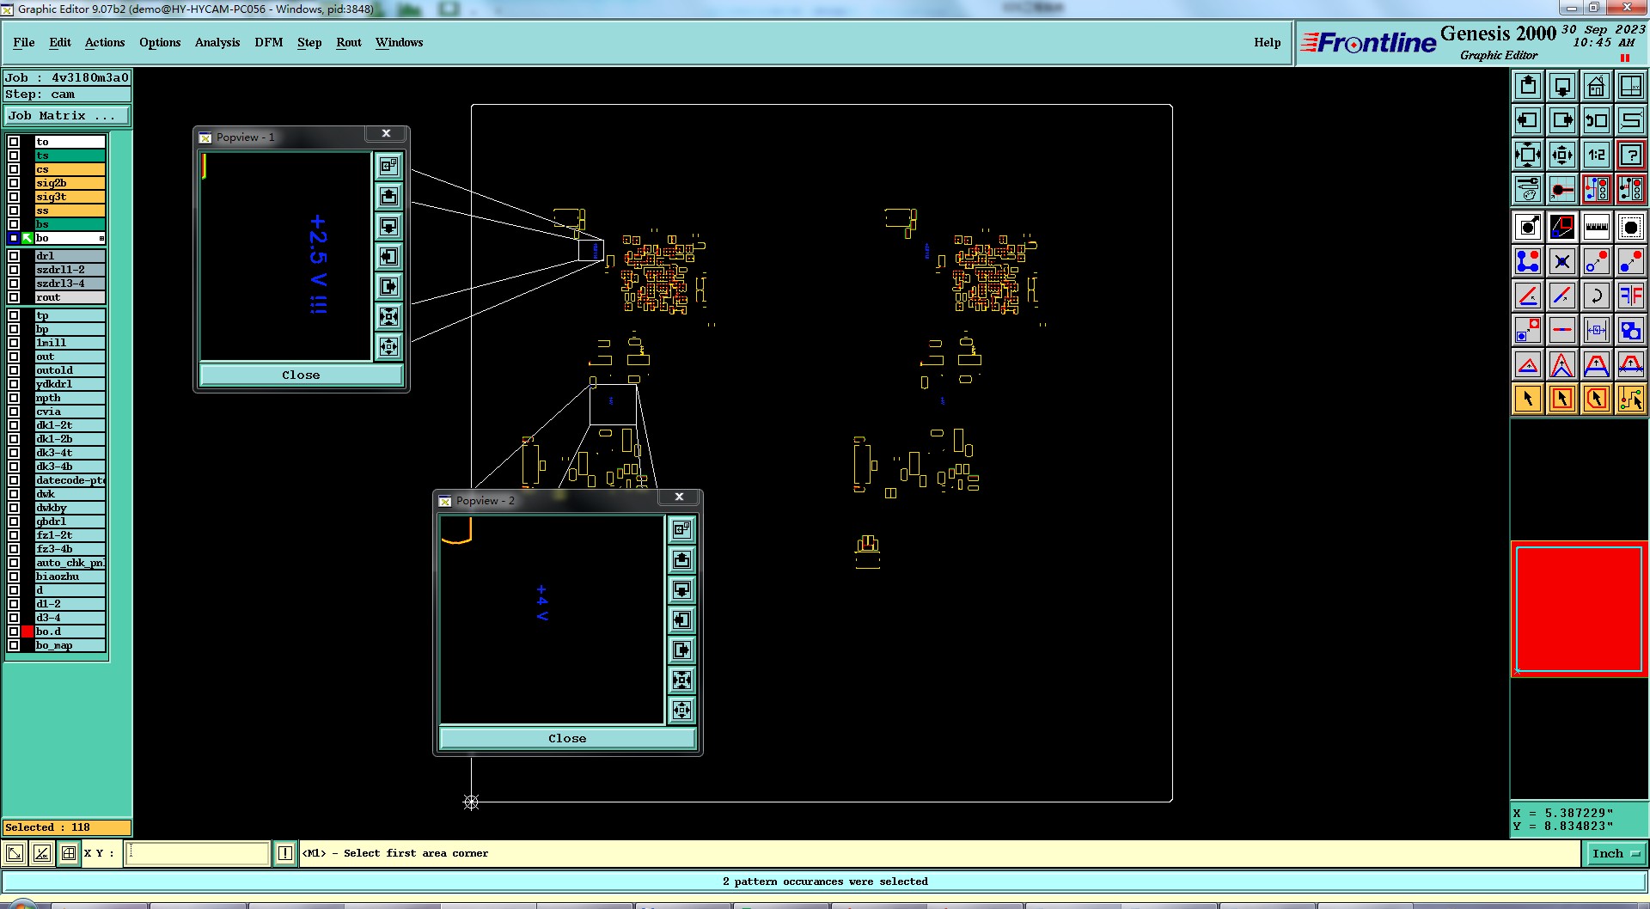Open the Options menu

coord(160,42)
